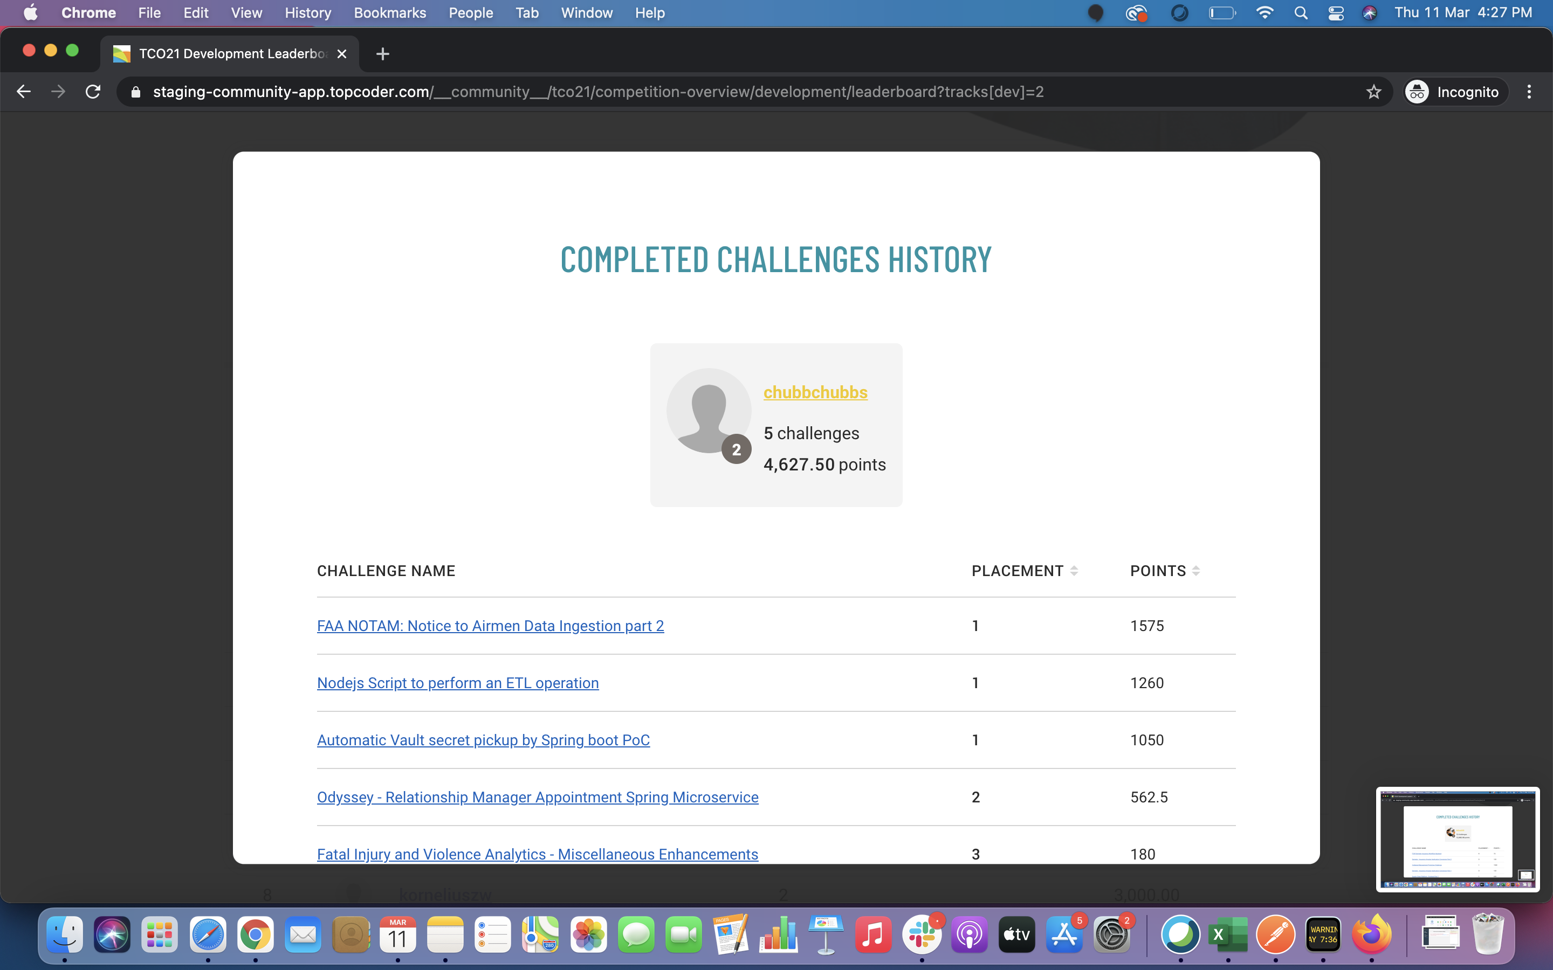
Task: Click the battery status icon
Action: point(1222,13)
